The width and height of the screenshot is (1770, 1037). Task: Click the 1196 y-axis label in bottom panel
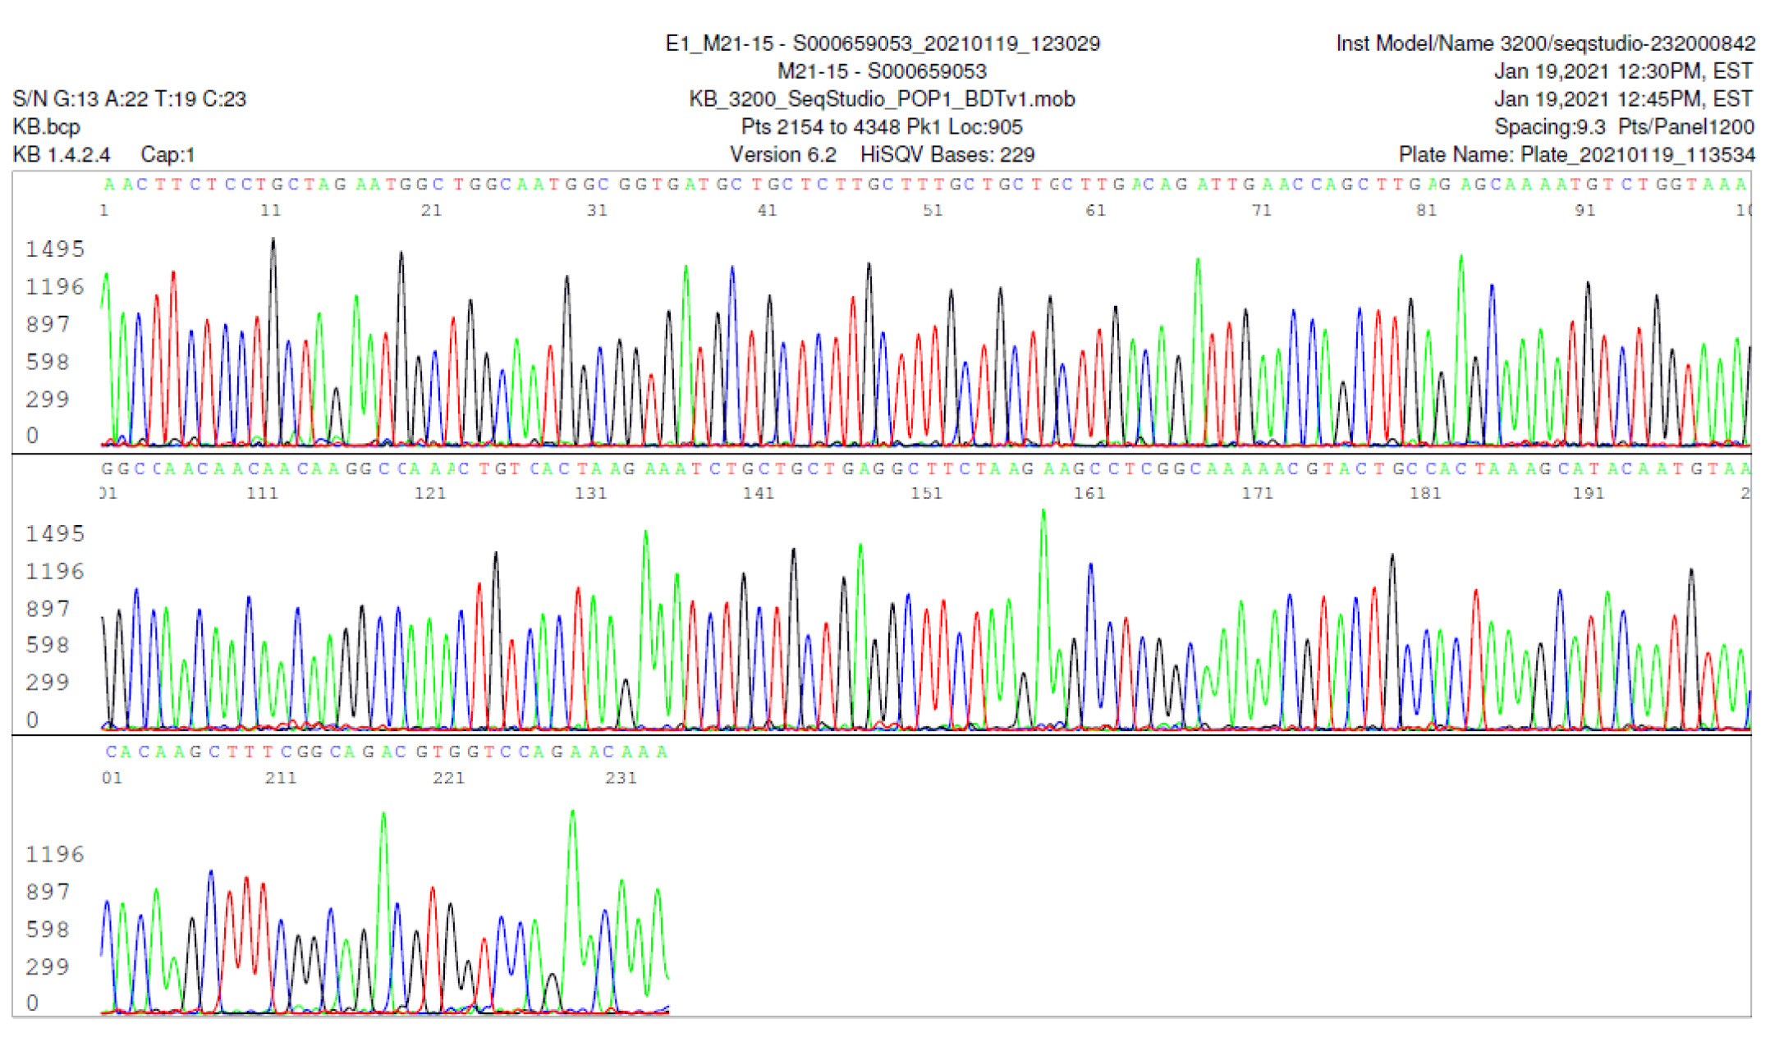[x=54, y=855]
